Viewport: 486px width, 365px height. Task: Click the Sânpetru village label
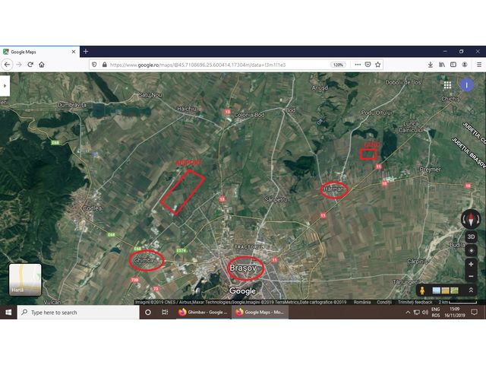276,199
